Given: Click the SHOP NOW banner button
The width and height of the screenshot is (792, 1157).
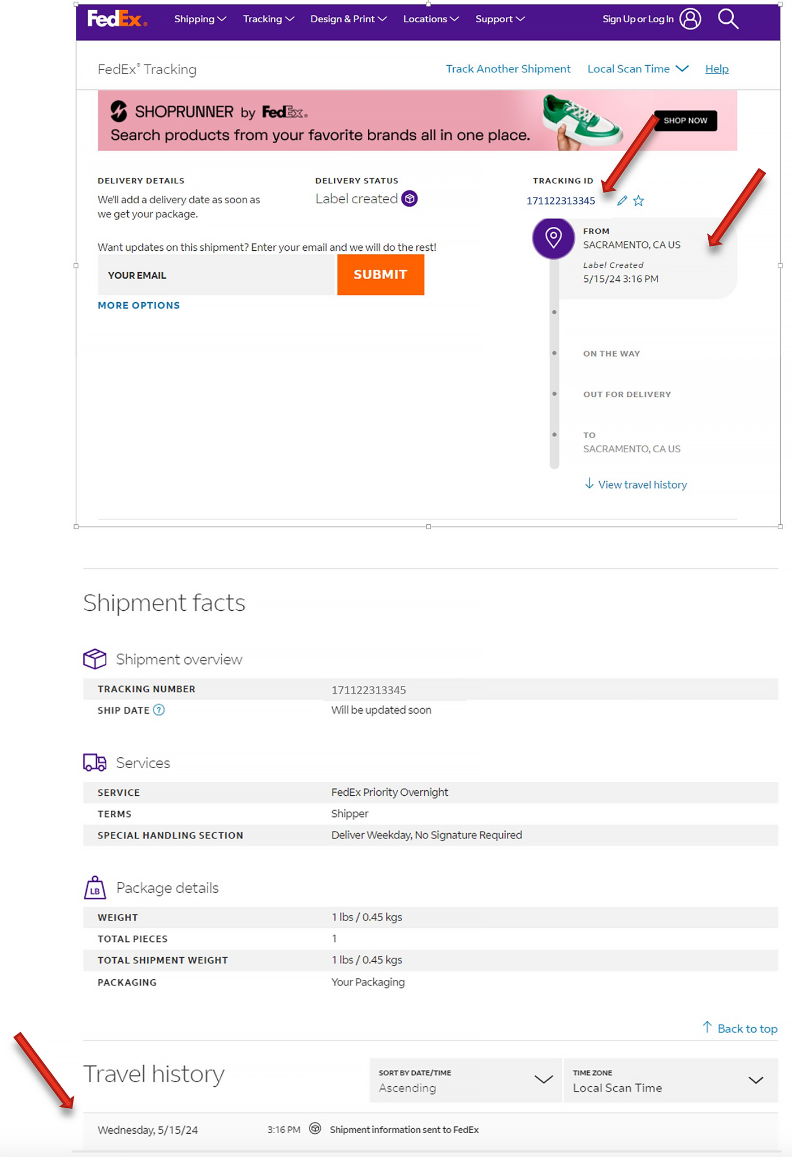Looking at the screenshot, I should tap(686, 121).
